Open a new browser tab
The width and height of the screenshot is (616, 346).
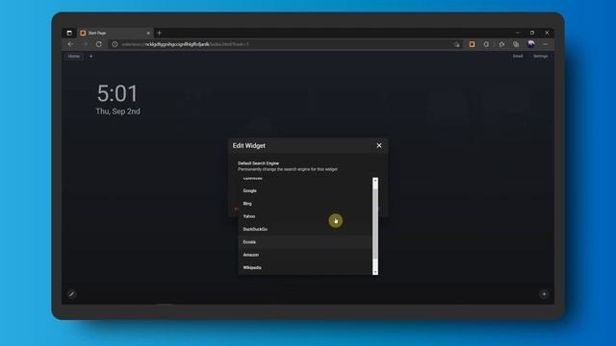[x=159, y=33]
